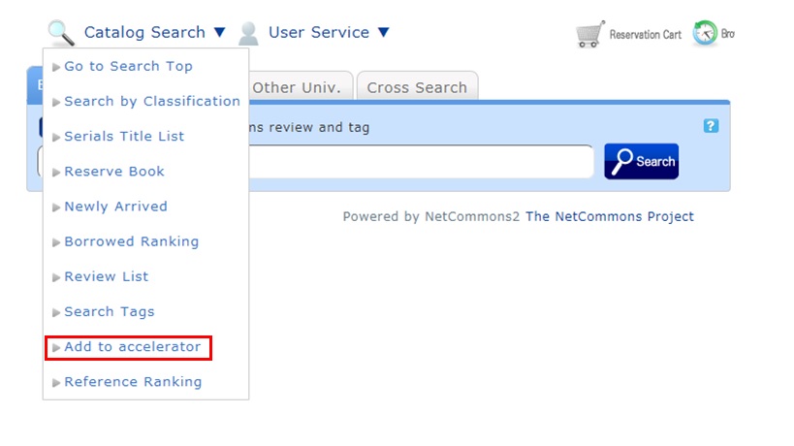Click Add to accelerator menu item

132,347
